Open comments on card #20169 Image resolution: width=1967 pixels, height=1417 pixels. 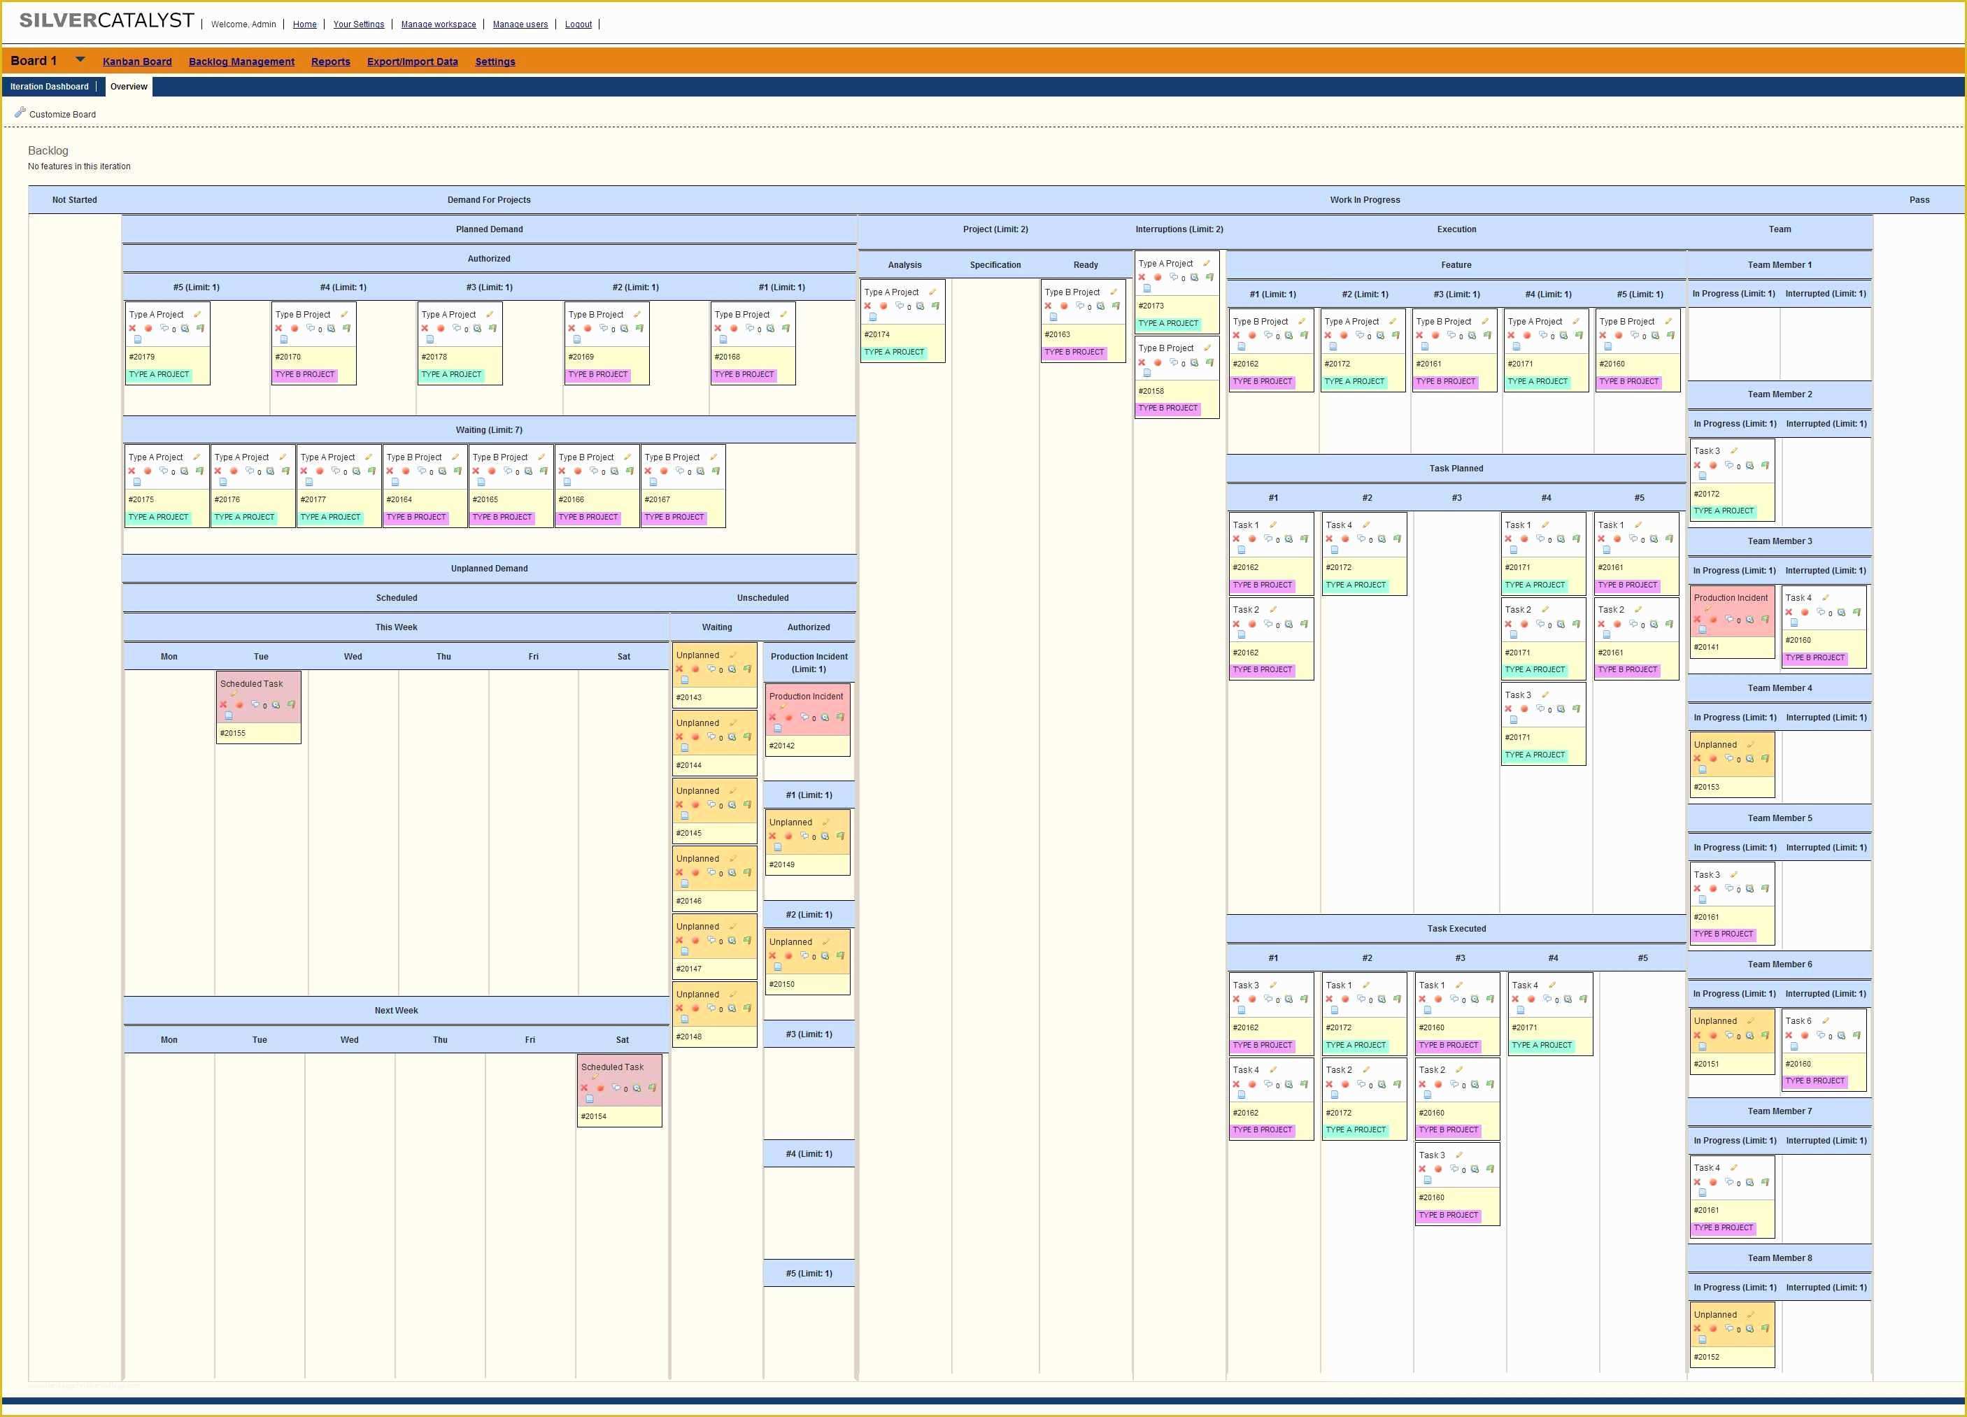pos(604,328)
